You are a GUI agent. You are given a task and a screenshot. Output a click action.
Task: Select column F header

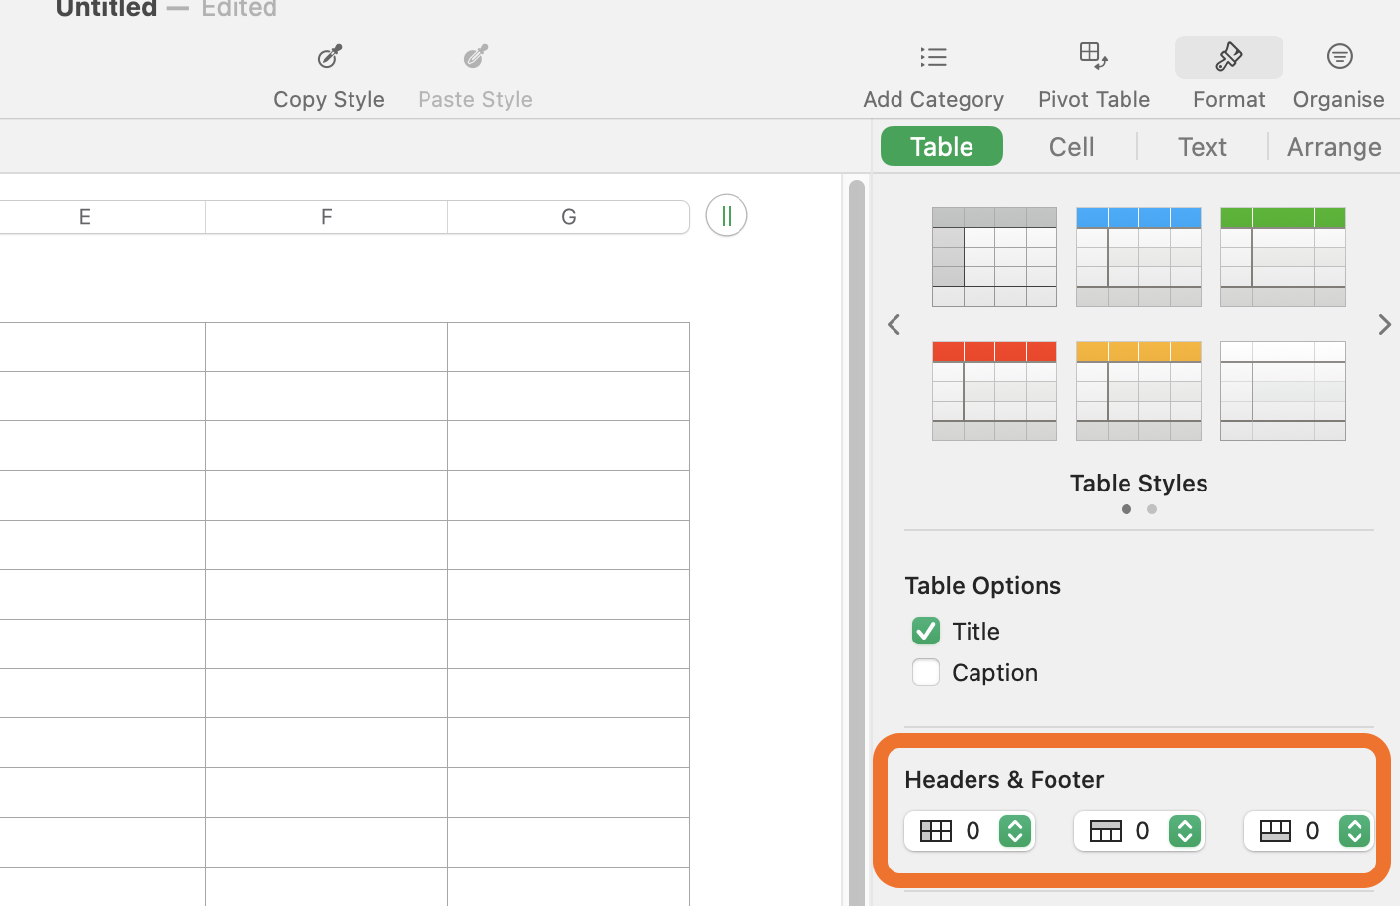point(326,217)
